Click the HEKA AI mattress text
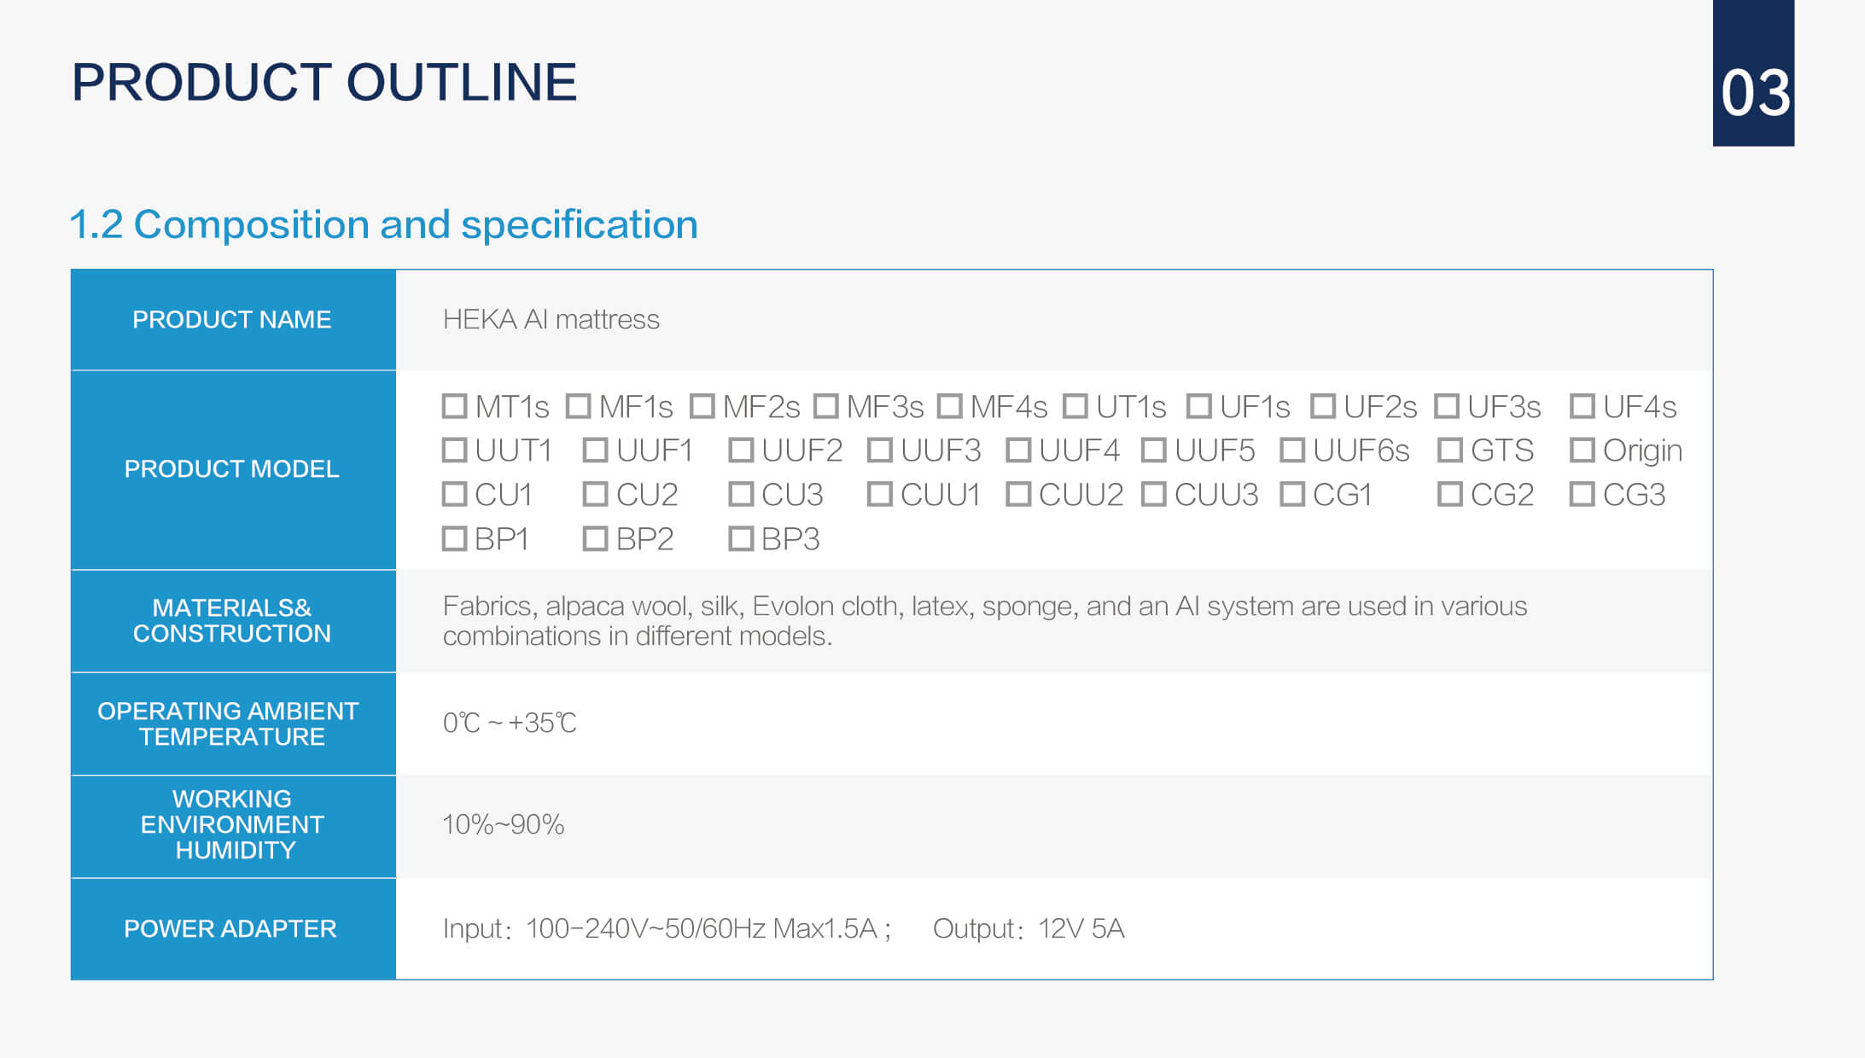This screenshot has width=1865, height=1058. (x=551, y=319)
